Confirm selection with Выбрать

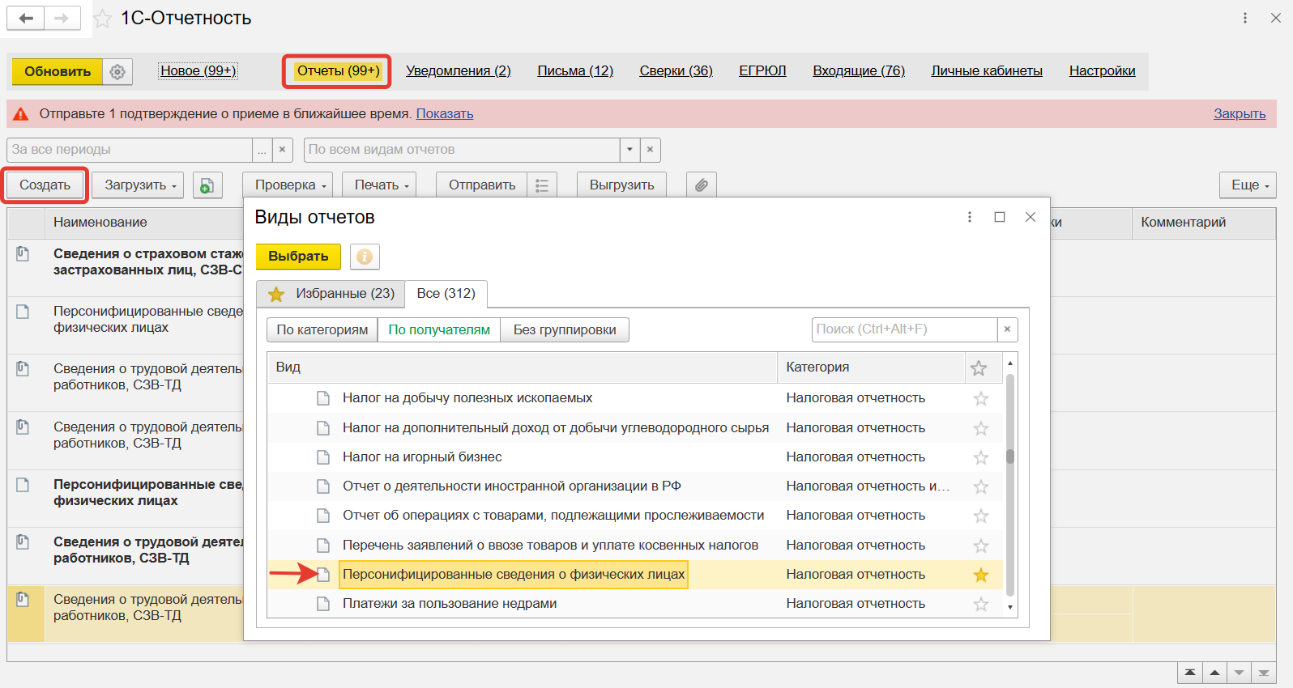coord(298,257)
